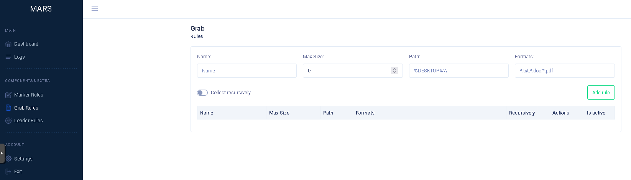Click the hamburger menu icon in header

click(x=95, y=9)
